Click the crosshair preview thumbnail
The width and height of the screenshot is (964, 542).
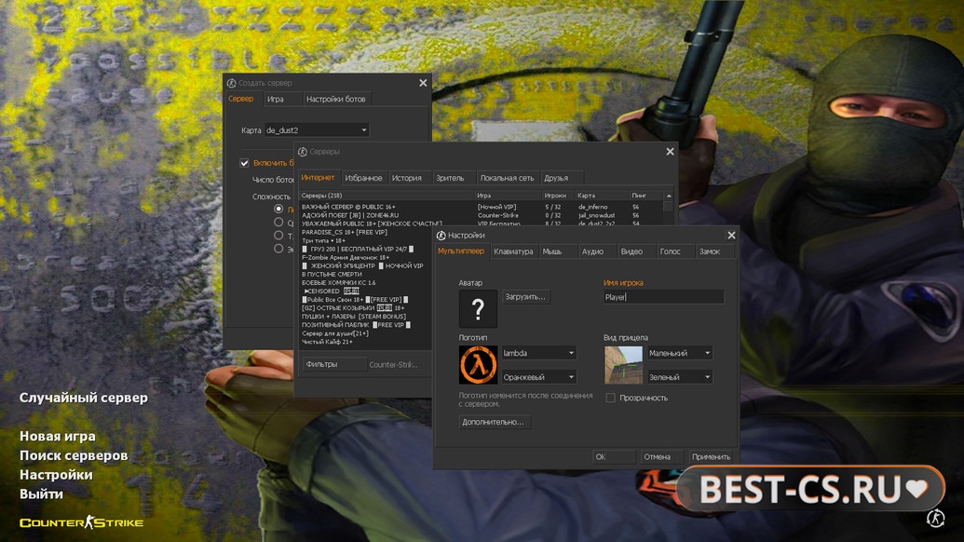623,364
